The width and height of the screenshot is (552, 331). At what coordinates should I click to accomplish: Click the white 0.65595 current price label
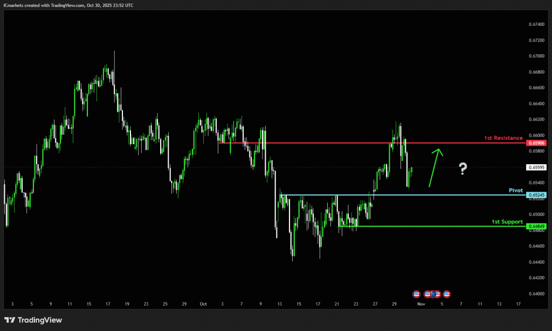tap(537, 167)
